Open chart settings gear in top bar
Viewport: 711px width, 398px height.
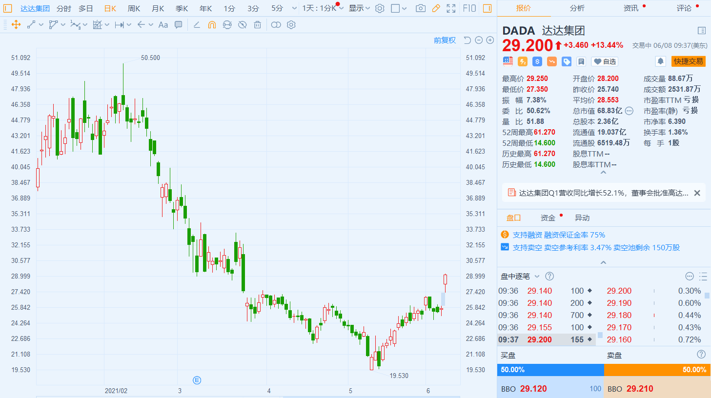380,8
